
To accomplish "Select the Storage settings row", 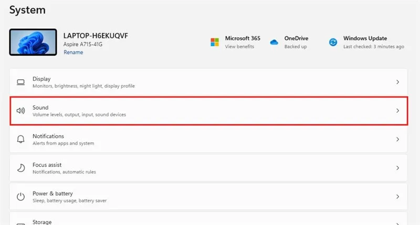I will coord(209,221).
